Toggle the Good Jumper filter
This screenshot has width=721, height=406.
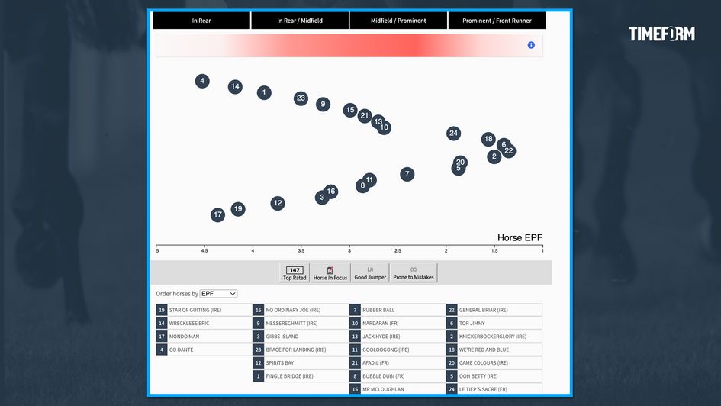point(371,273)
